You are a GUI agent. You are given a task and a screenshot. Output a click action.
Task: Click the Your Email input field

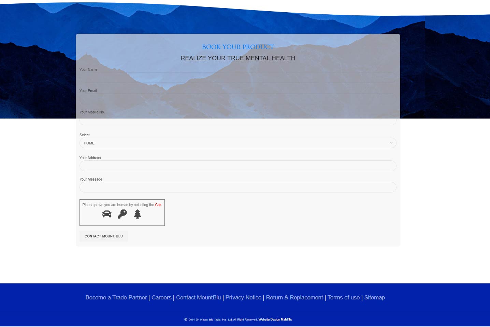point(237,99)
